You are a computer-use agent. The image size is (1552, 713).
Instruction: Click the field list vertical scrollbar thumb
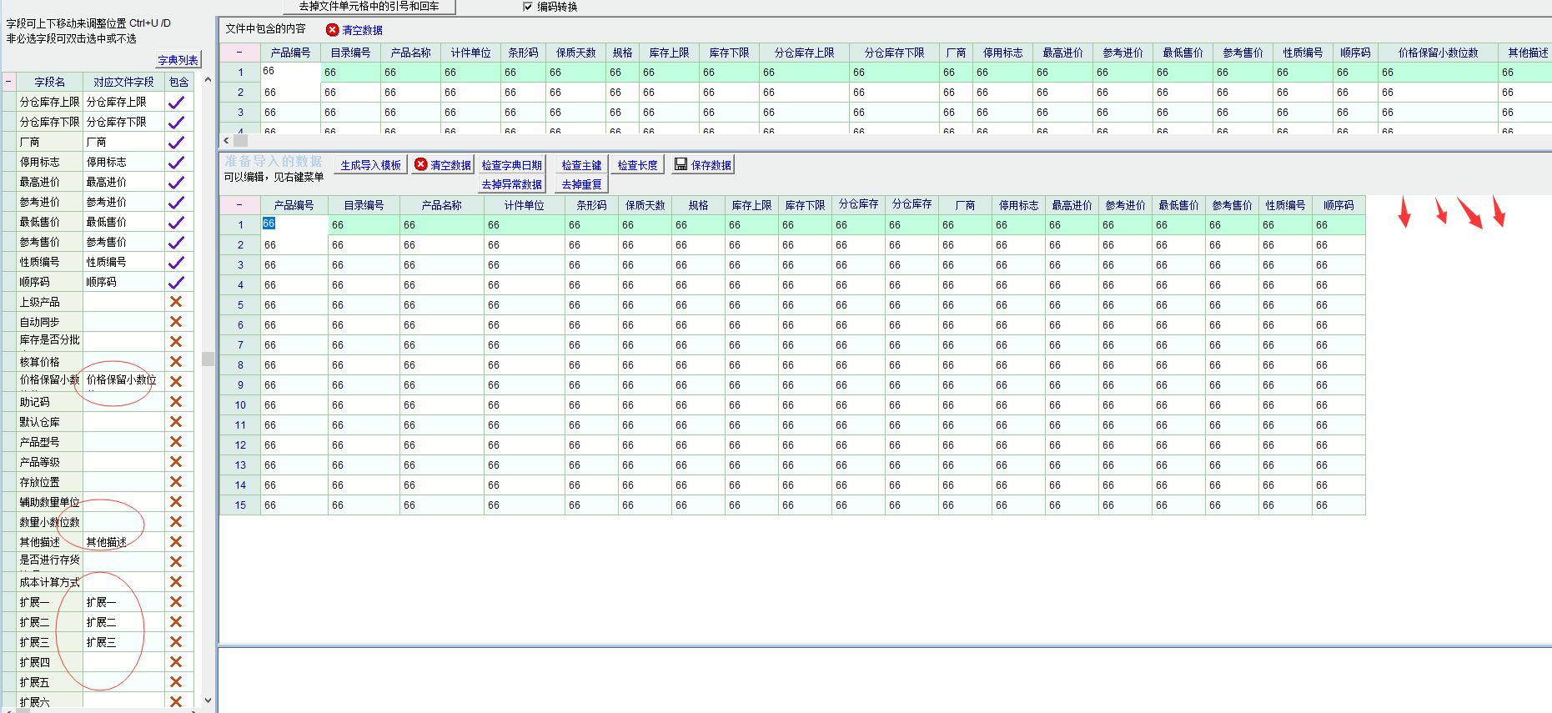208,359
